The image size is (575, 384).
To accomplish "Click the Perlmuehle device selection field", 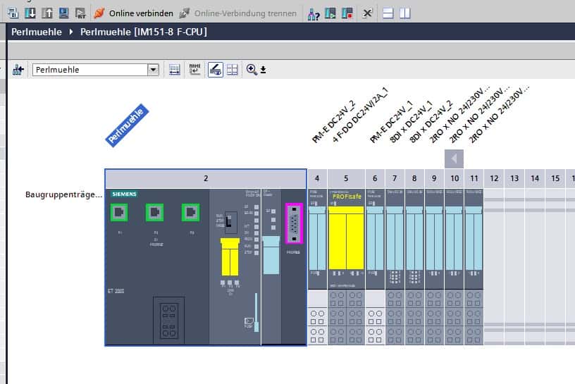I will coord(90,70).
